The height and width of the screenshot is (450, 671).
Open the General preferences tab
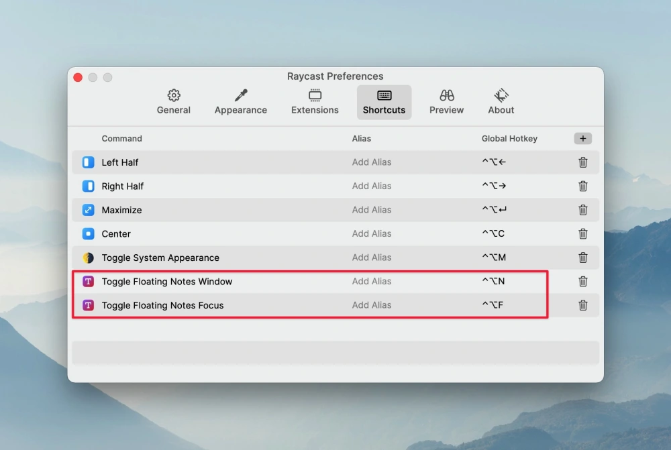pyautogui.click(x=173, y=102)
